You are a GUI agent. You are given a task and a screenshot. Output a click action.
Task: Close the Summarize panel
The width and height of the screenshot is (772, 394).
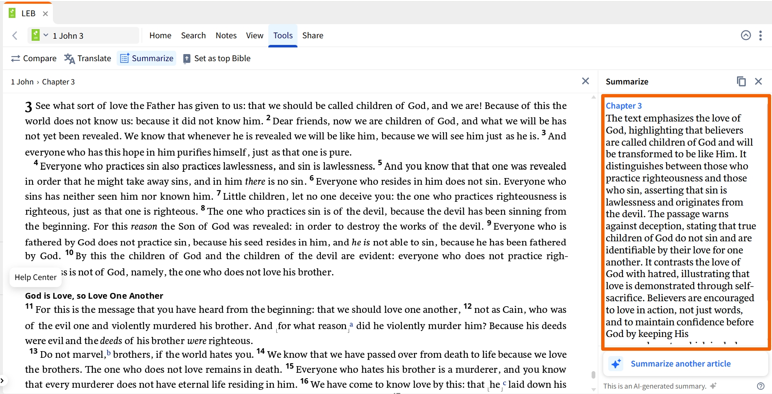click(x=758, y=82)
